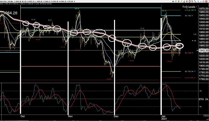This screenshot has width=209, height=121.
Task: Click the dark red icon in the top toolbar
Action: [x=187, y=1]
